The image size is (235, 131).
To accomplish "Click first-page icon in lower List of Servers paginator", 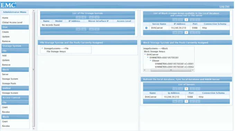I will coord(175,101).
